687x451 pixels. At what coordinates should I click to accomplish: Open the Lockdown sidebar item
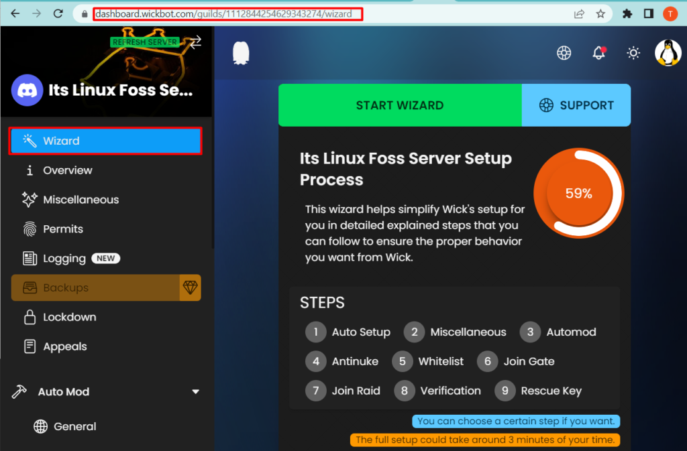tap(105, 317)
